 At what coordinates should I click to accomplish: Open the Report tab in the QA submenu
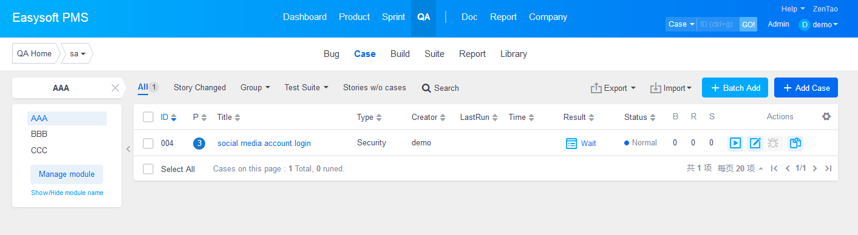pos(472,54)
